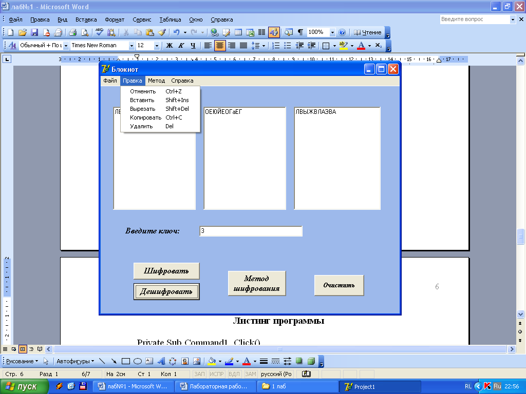The width and height of the screenshot is (526, 394).
Task: Open the style dropdown Обычный
Action: pos(66,45)
